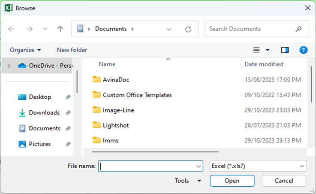Screen dimensions: 316x194
Task: Click the change view list icon
Action: coord(256,50)
